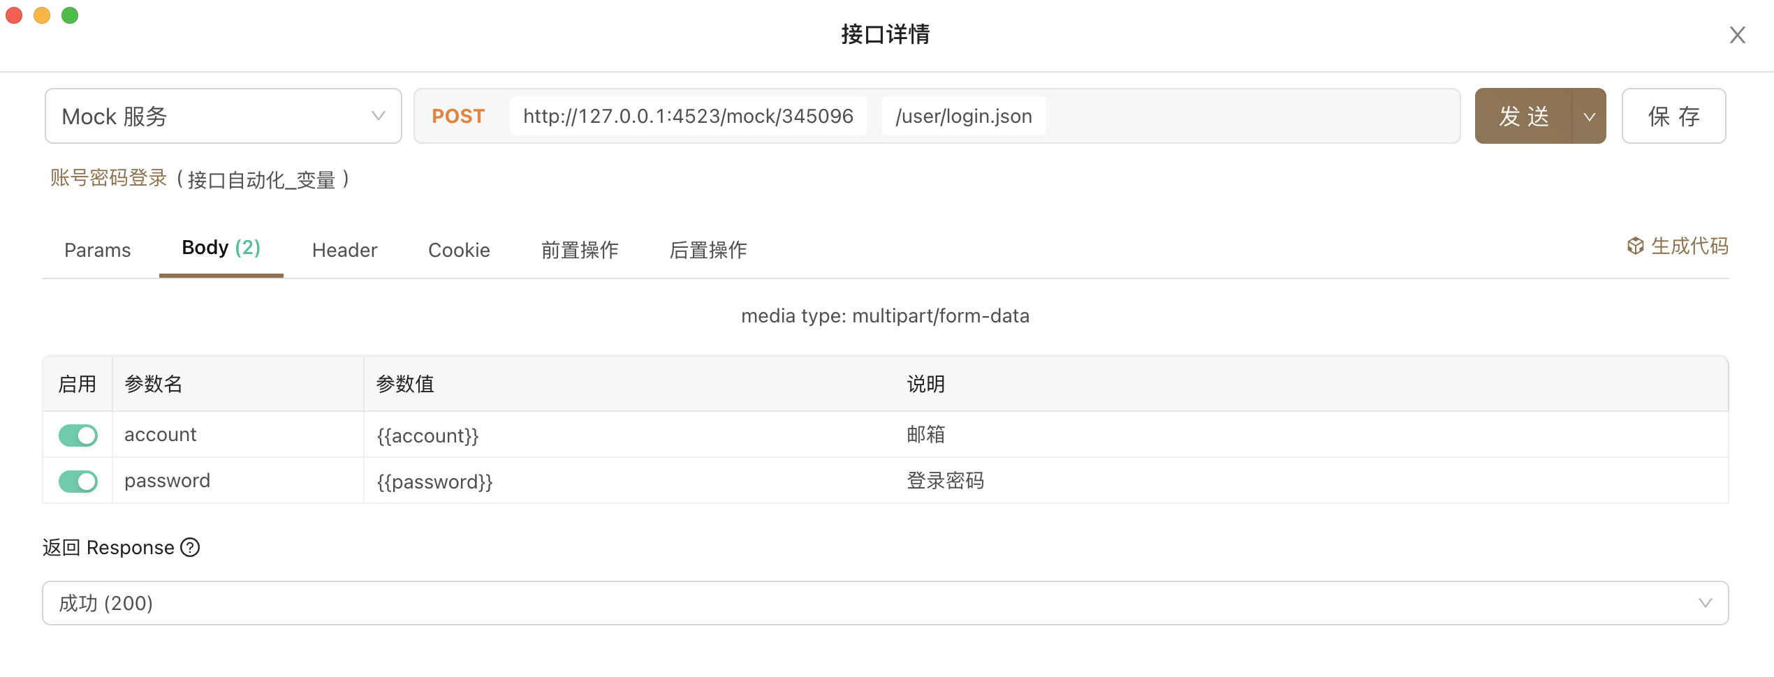Screen dimensions: 1774x677
Task: Click the 生成代码 cube icon
Action: (x=1635, y=246)
